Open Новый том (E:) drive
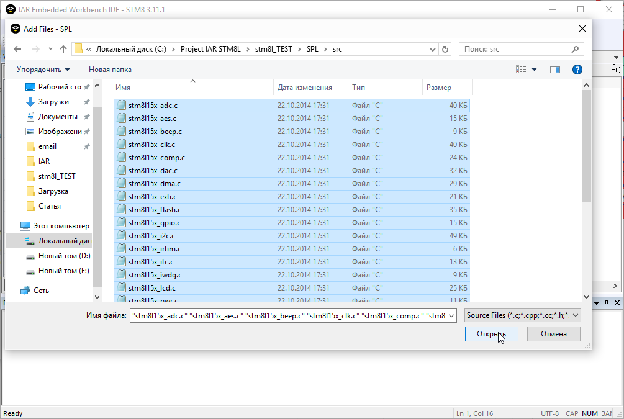Image resolution: width=624 pixels, height=419 pixels. (58, 271)
